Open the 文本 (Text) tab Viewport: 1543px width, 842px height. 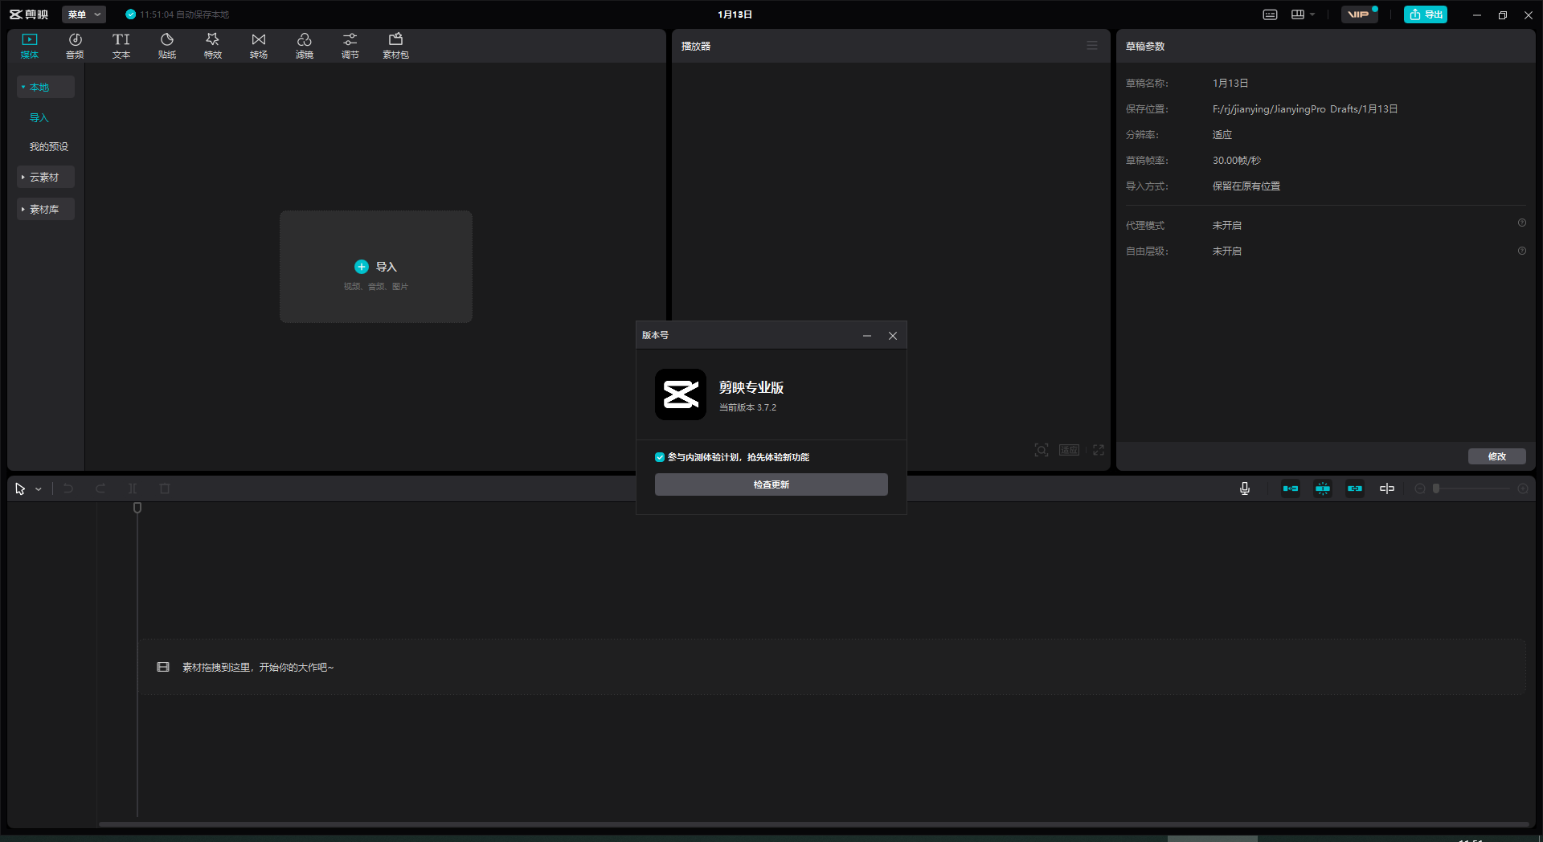121,46
